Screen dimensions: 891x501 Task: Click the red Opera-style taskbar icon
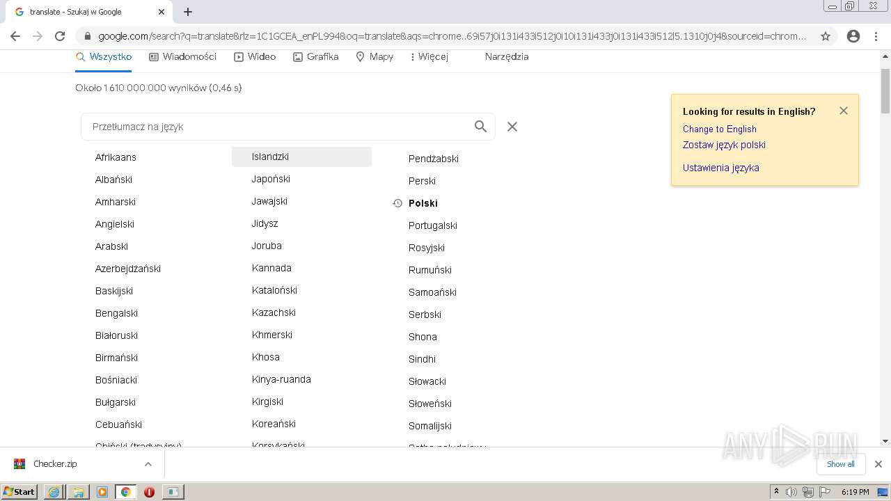point(149,492)
